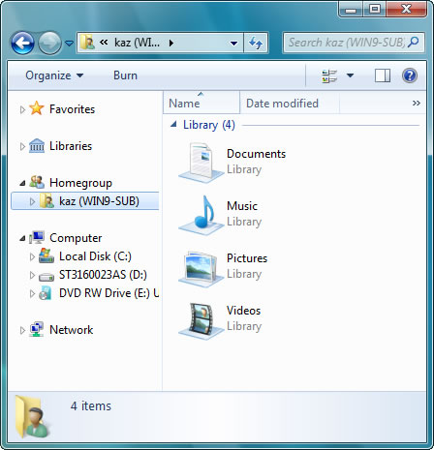This screenshot has height=450, width=434.
Task: Select Network in navigation pane
Action: coord(71,330)
